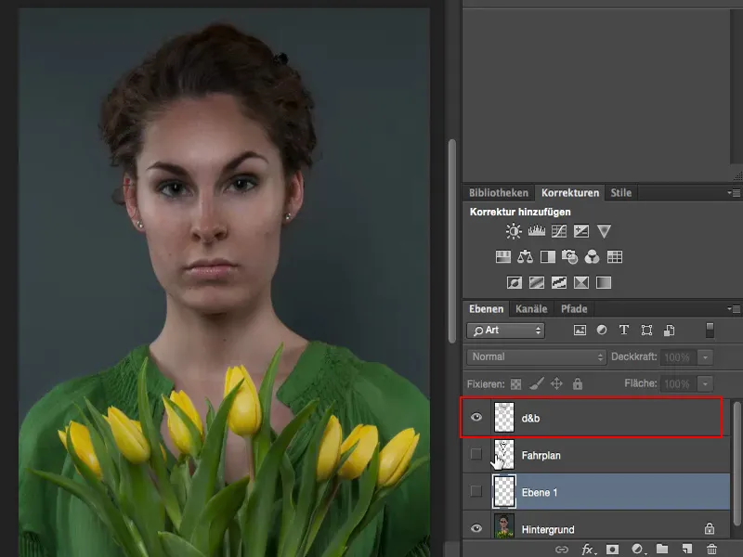This screenshot has height=557, width=743.
Task: Add a Curves adjustment layer
Action: coord(559,231)
